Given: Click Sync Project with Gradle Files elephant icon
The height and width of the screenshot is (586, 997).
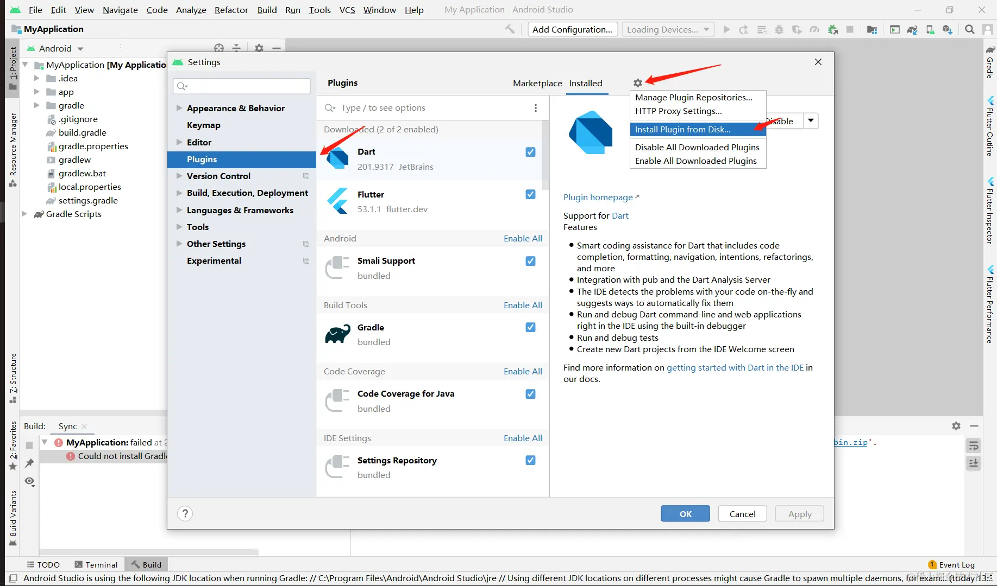Looking at the screenshot, I should pyautogui.click(x=912, y=29).
